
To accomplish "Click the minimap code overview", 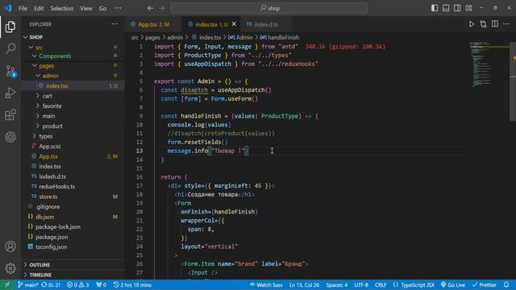I will pos(489,64).
